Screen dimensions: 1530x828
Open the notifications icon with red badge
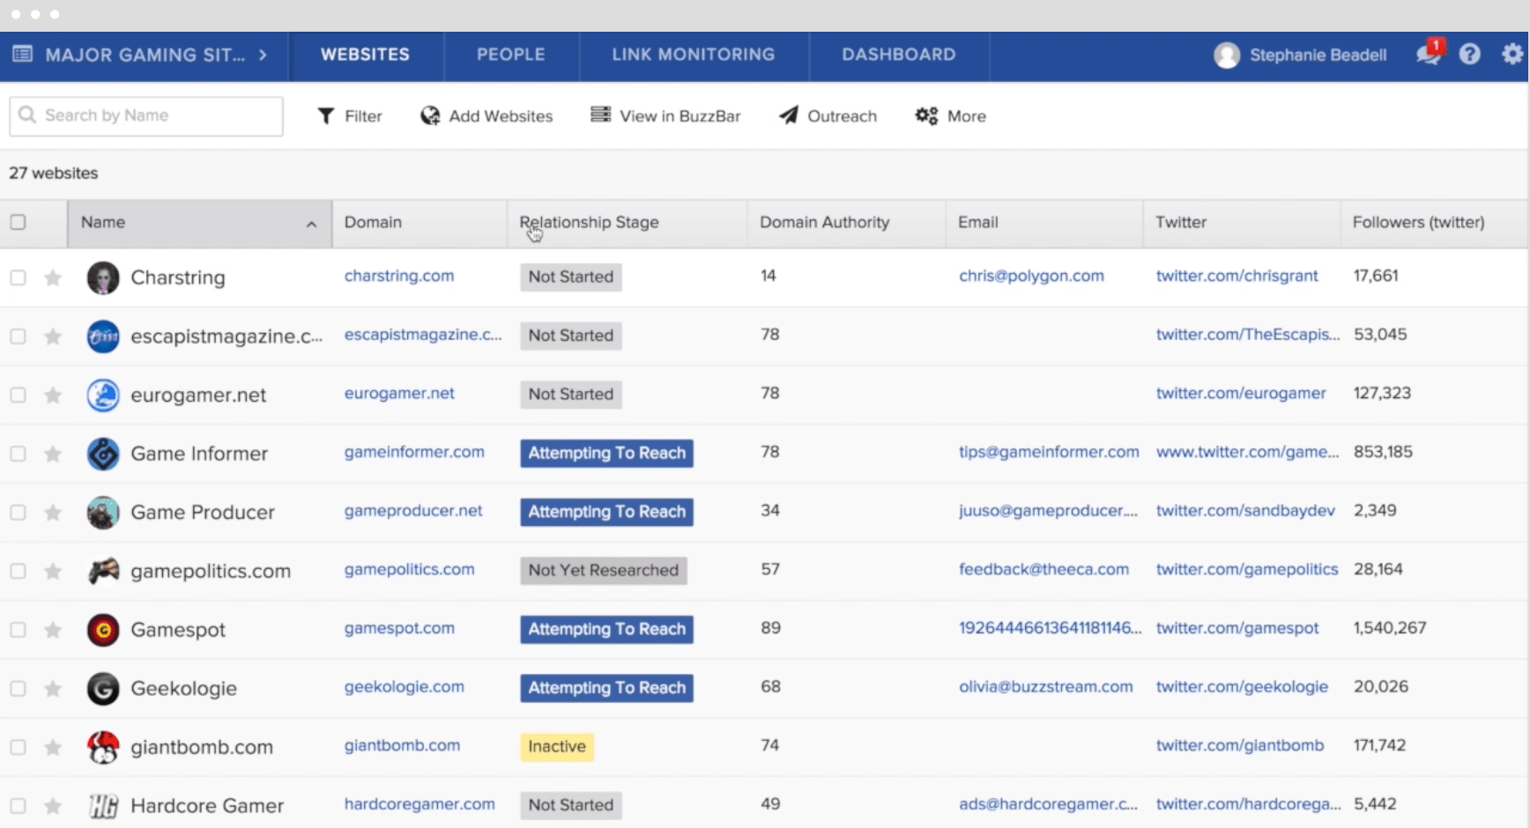pyautogui.click(x=1430, y=53)
